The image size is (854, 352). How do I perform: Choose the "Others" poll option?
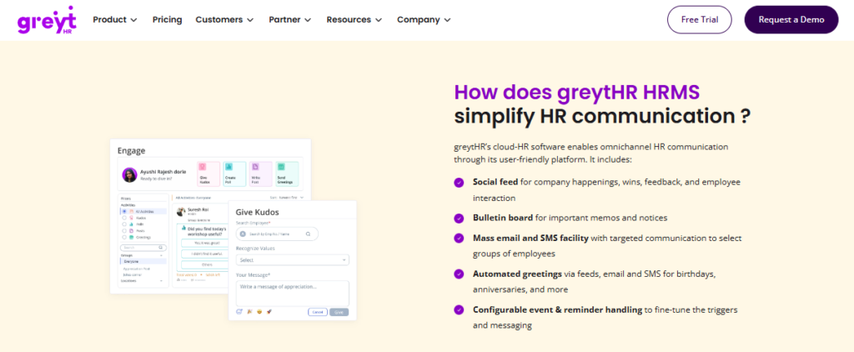204,264
